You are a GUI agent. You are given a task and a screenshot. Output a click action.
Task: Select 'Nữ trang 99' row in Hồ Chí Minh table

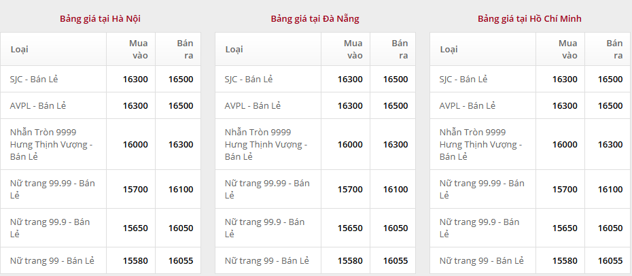[x=482, y=260]
